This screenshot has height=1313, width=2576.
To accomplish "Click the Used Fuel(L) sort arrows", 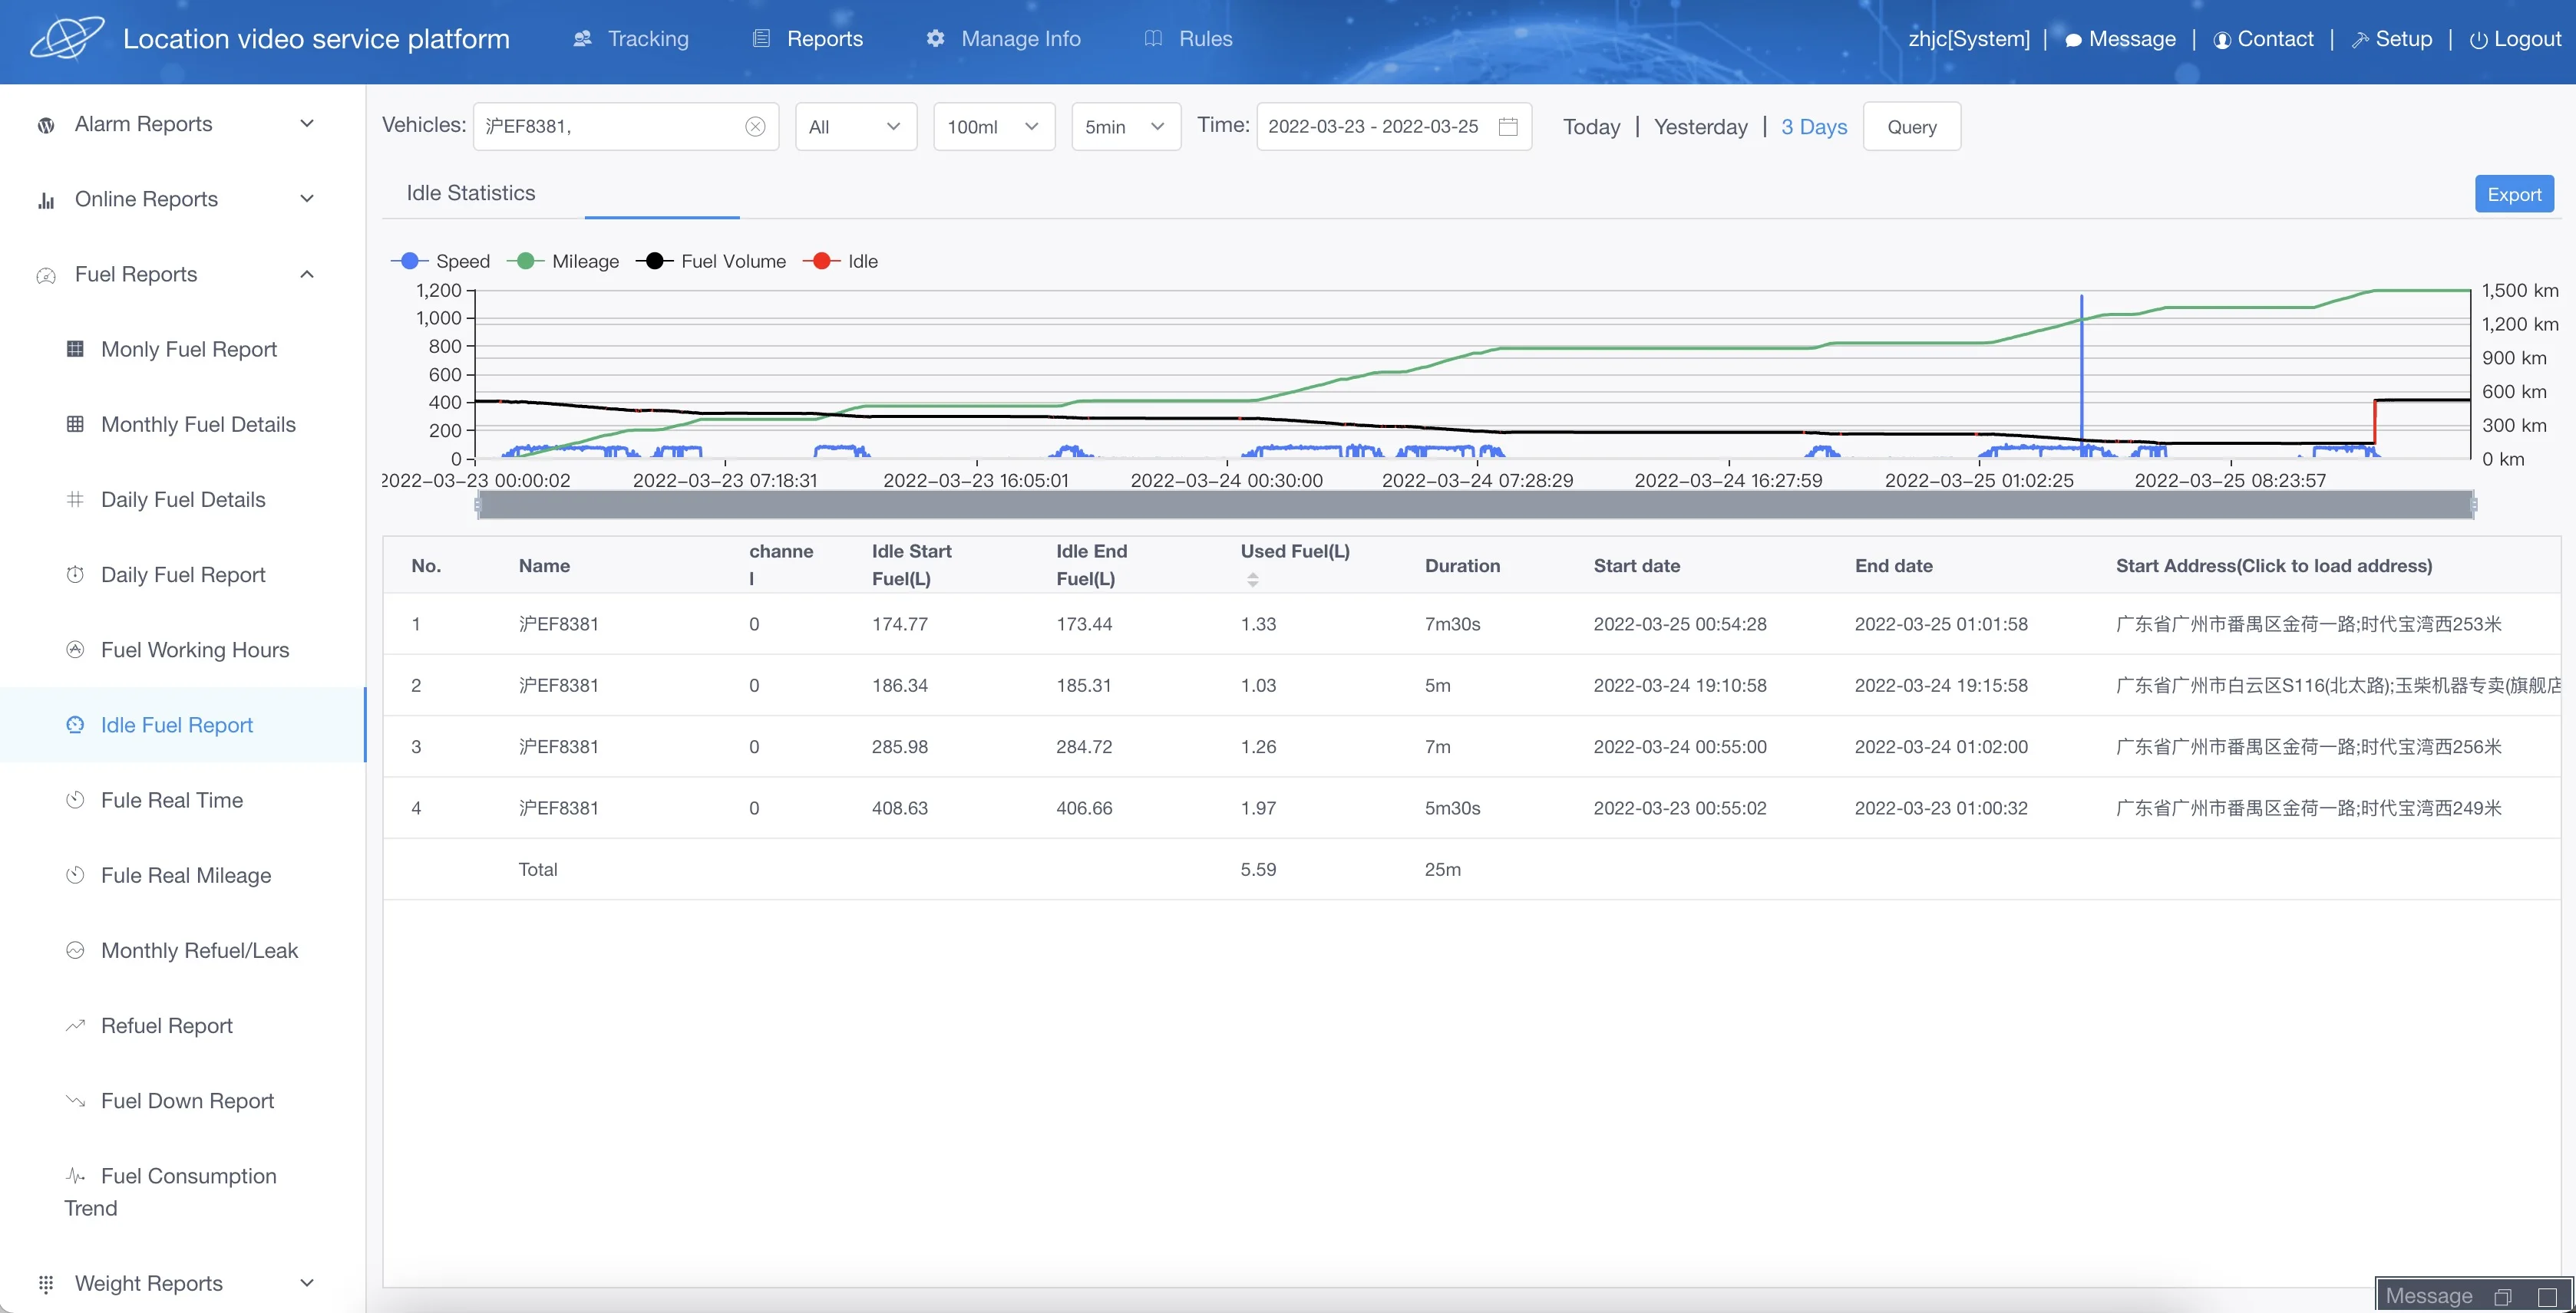I will [1252, 580].
